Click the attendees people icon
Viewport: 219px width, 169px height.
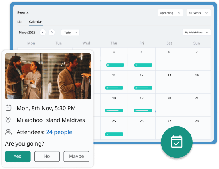(8, 132)
